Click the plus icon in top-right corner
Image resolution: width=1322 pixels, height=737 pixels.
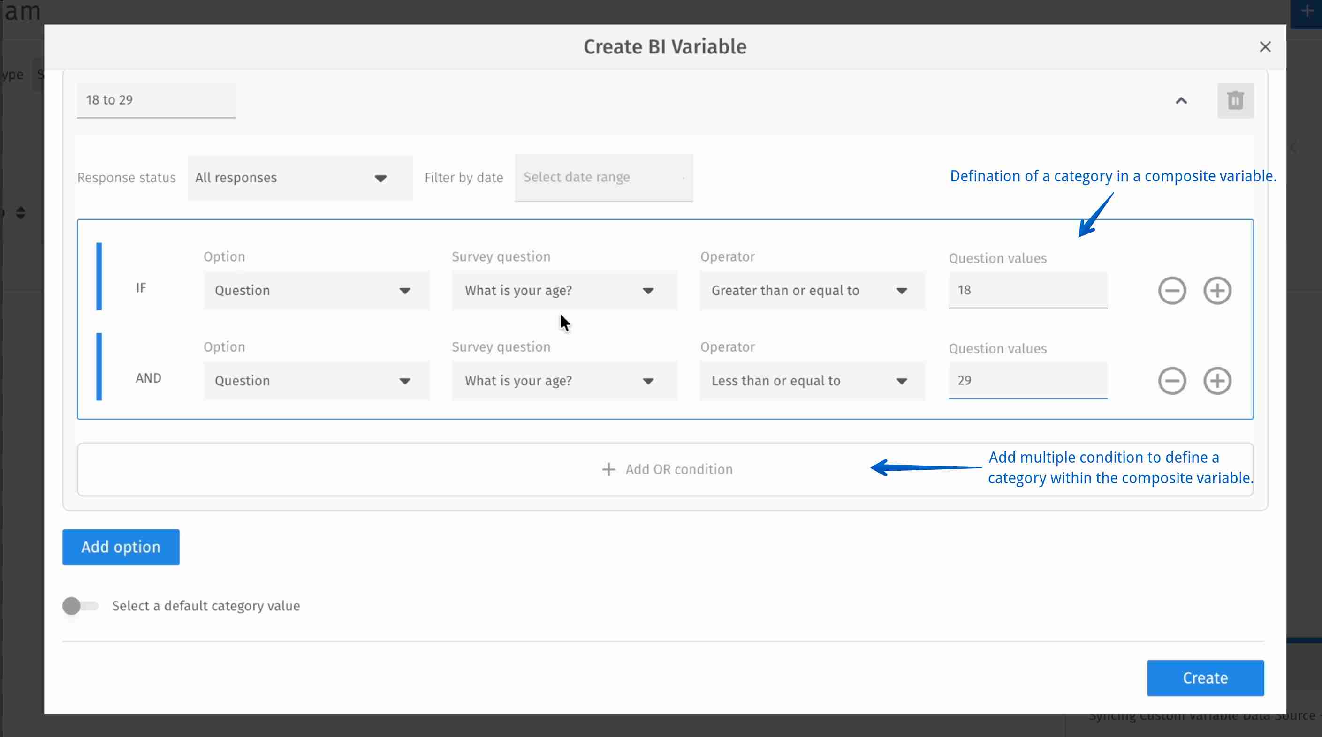pos(1307,11)
